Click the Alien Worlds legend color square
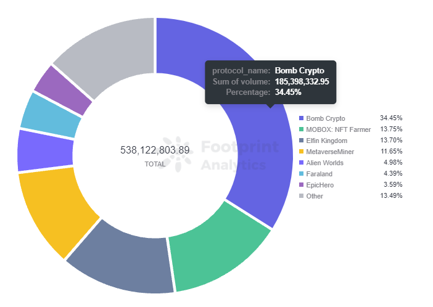Screen dimensions: 433x307 tap(301, 163)
